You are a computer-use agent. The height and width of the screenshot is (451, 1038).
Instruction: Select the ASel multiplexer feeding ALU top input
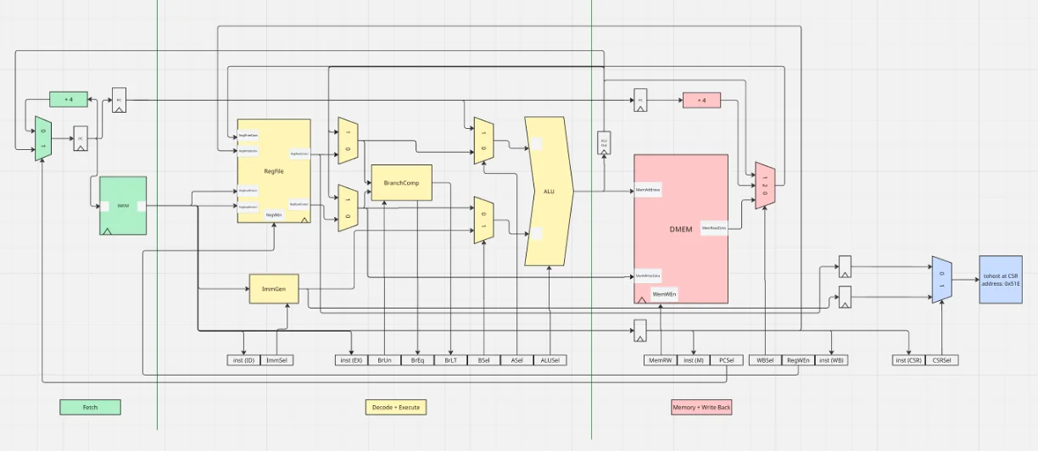point(483,140)
